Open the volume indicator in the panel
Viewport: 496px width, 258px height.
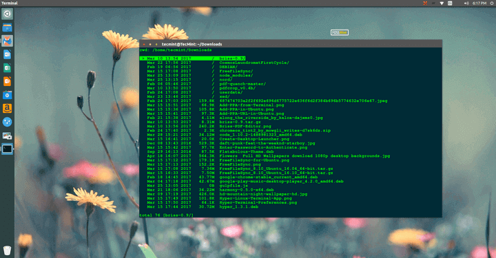click(x=466, y=3)
